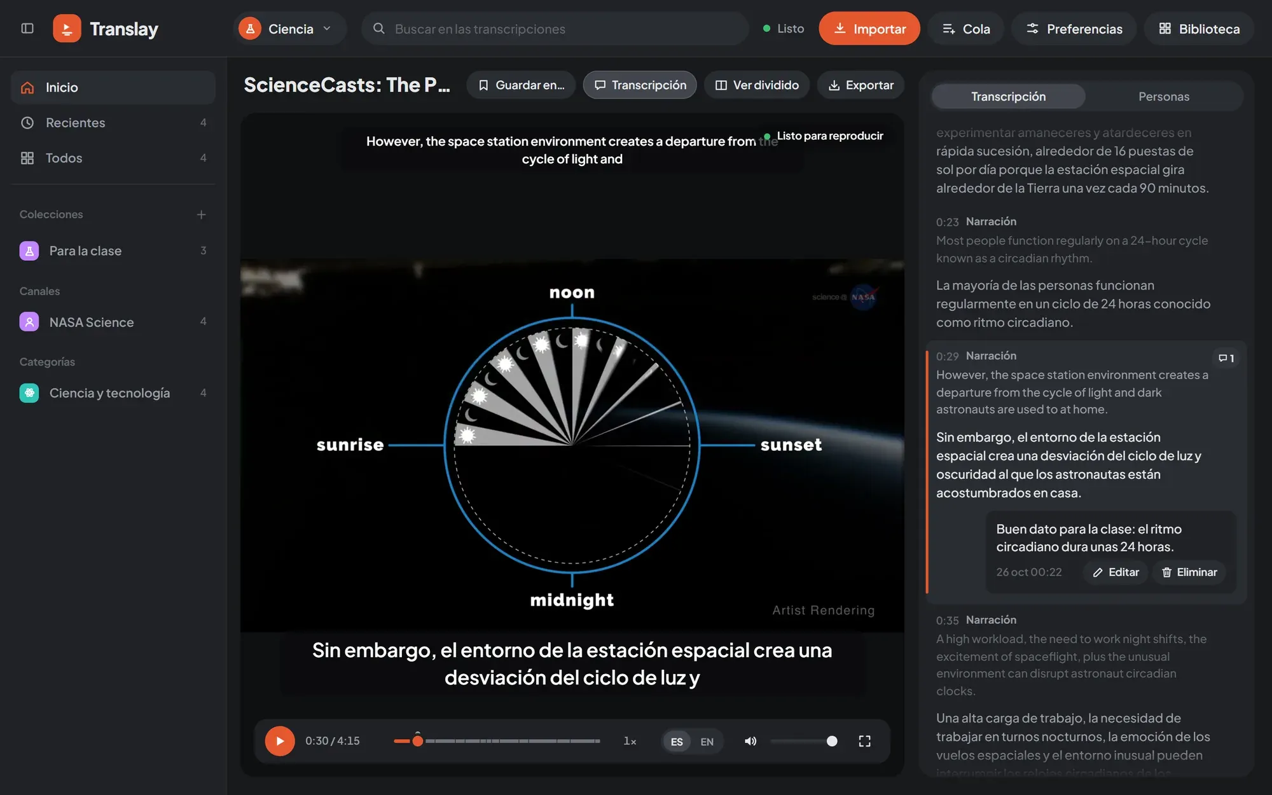Click the NASA Science person icon

tap(29, 322)
